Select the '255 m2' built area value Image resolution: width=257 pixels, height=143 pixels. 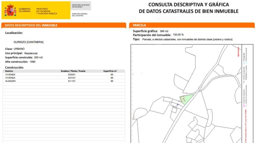tap(38, 58)
